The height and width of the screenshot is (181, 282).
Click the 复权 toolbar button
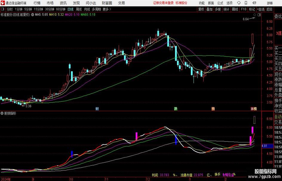201,9
